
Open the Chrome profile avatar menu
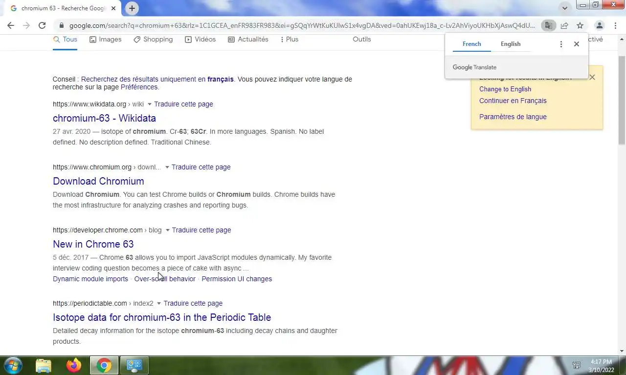pos(599,25)
